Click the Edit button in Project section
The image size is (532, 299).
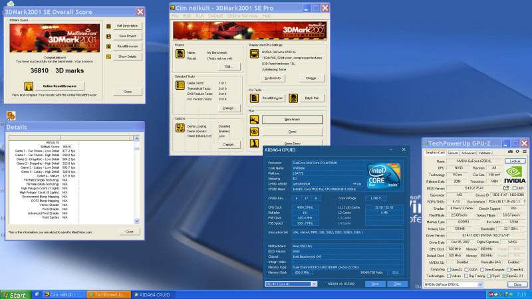[229, 66]
